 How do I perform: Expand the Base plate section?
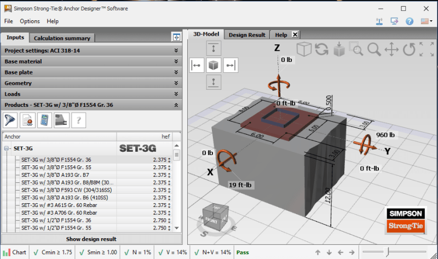[x=91, y=72]
